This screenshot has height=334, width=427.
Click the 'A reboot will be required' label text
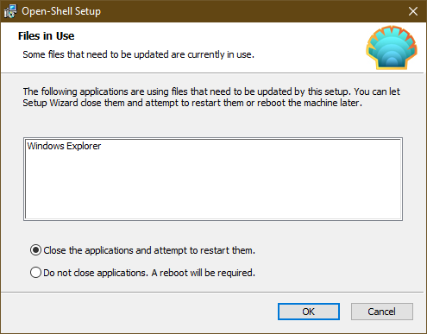[x=204, y=273]
